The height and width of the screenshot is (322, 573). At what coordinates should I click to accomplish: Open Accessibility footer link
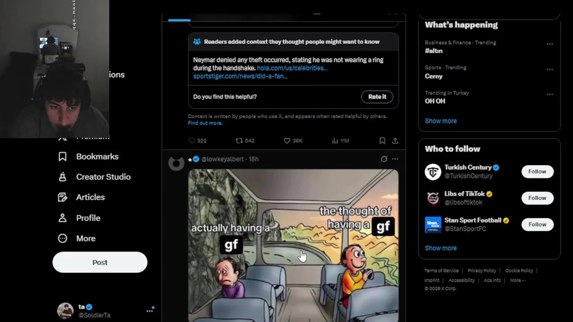462,280
